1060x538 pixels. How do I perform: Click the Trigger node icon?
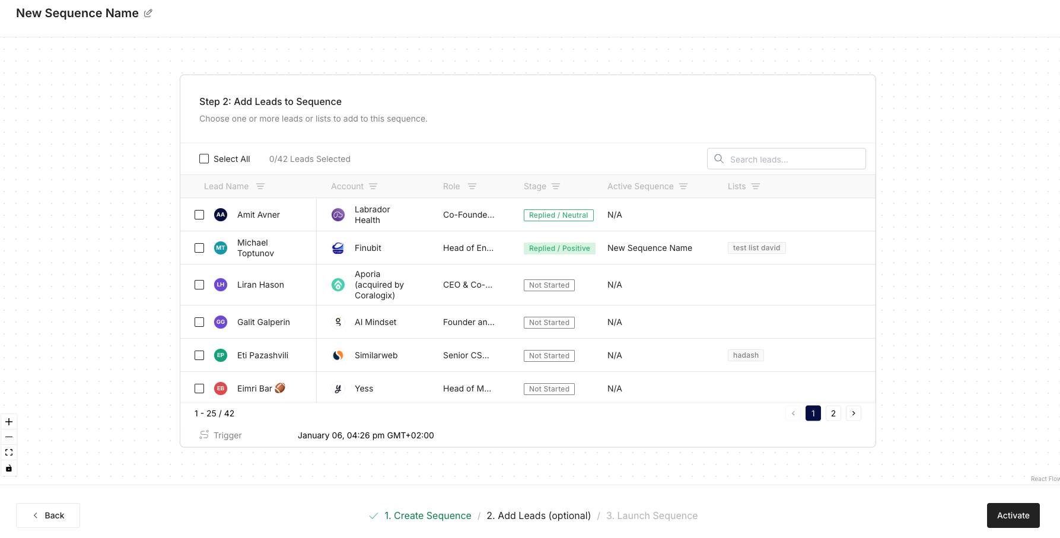[204, 435]
